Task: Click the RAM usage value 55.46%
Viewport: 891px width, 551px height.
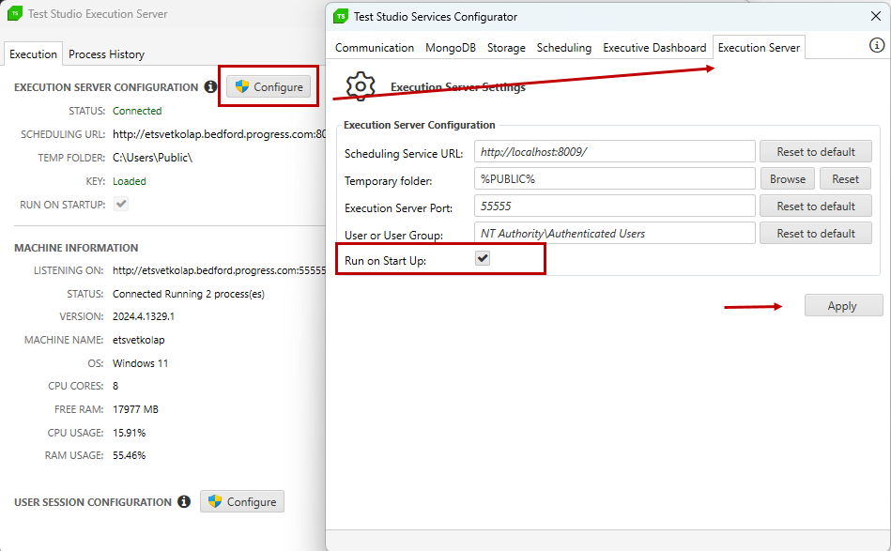Action: coord(129,455)
